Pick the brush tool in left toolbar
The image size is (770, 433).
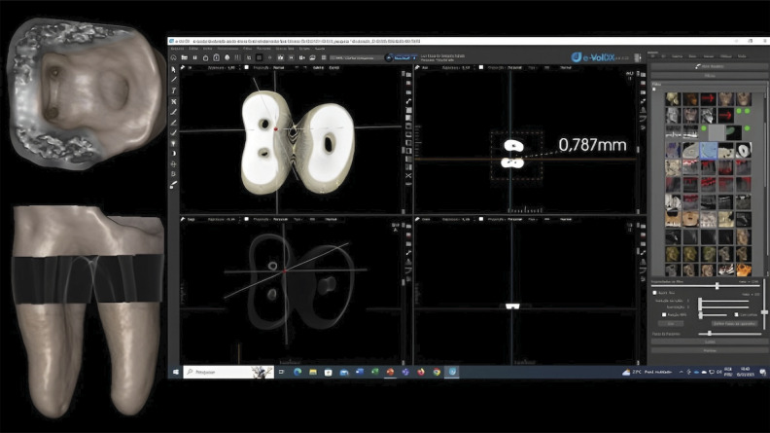[173, 185]
